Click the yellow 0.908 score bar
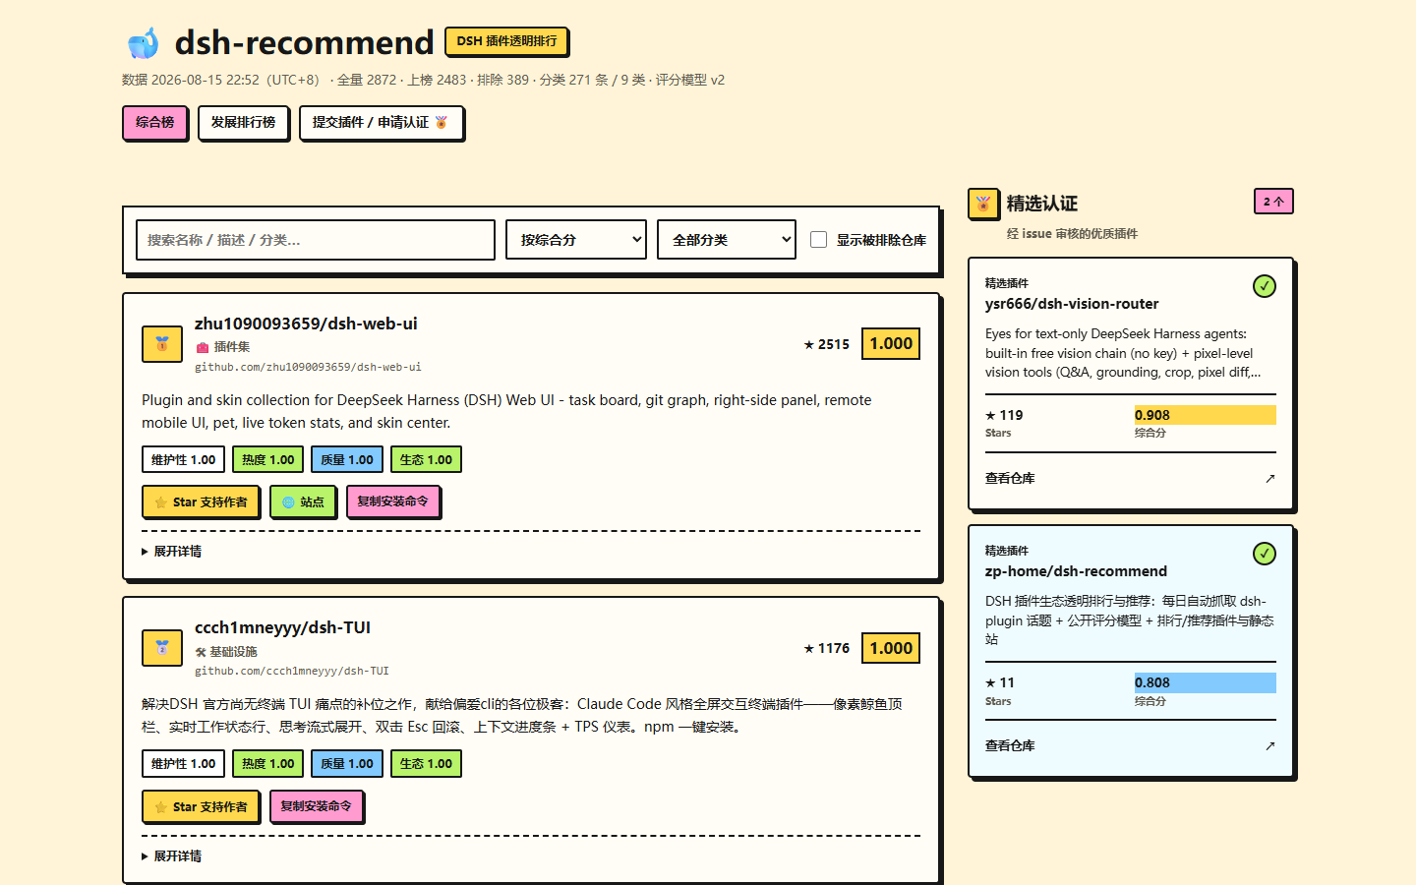 tap(1206, 415)
